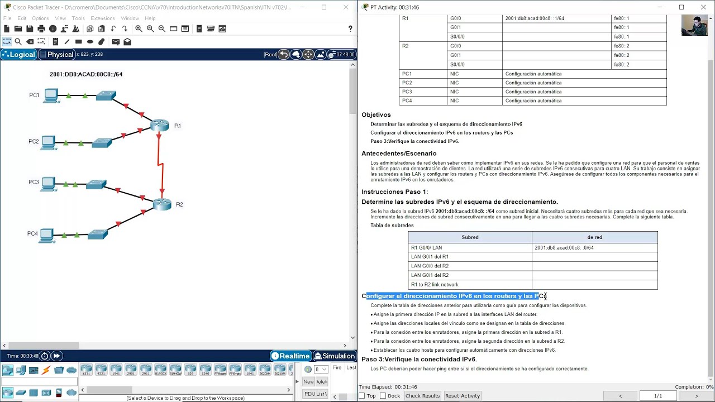
Task: Open the Extensions menu
Action: point(103,18)
